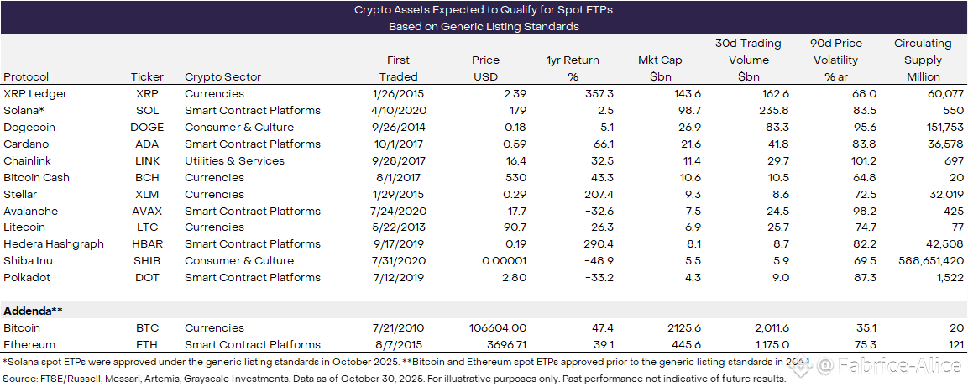Select the SOL ticker cell

[x=147, y=111]
